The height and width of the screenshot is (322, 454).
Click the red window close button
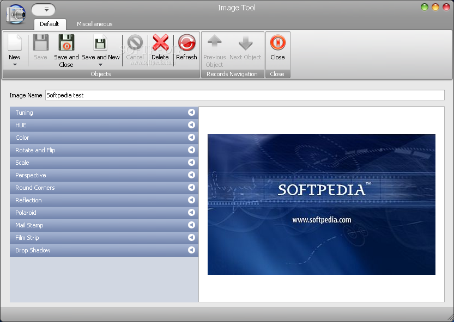point(446,7)
